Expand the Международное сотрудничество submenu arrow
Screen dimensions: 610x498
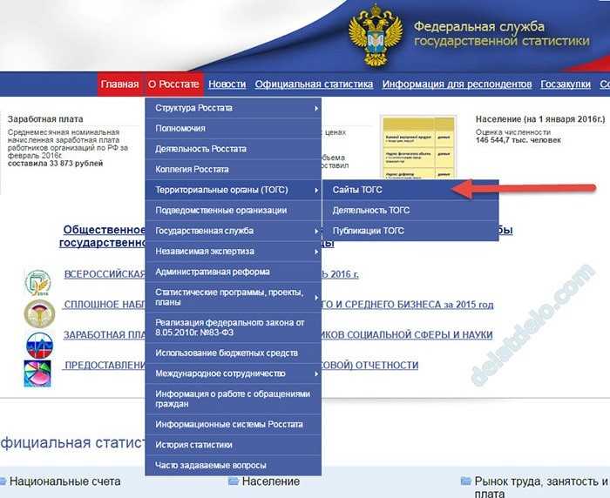coord(316,373)
